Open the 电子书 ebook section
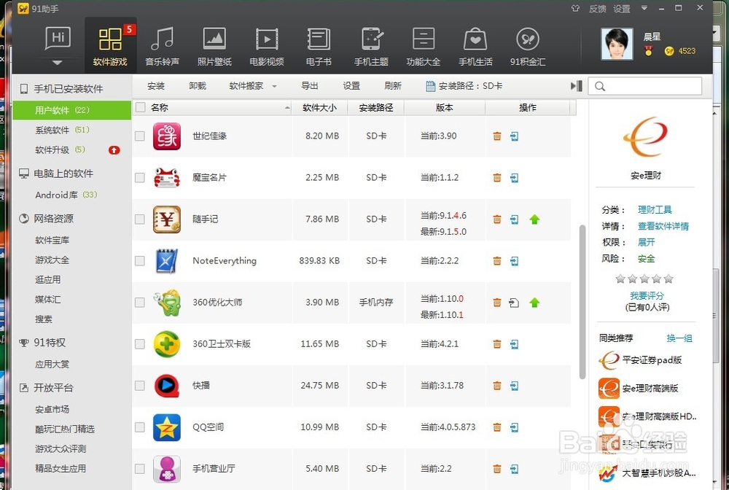 pyautogui.click(x=319, y=46)
